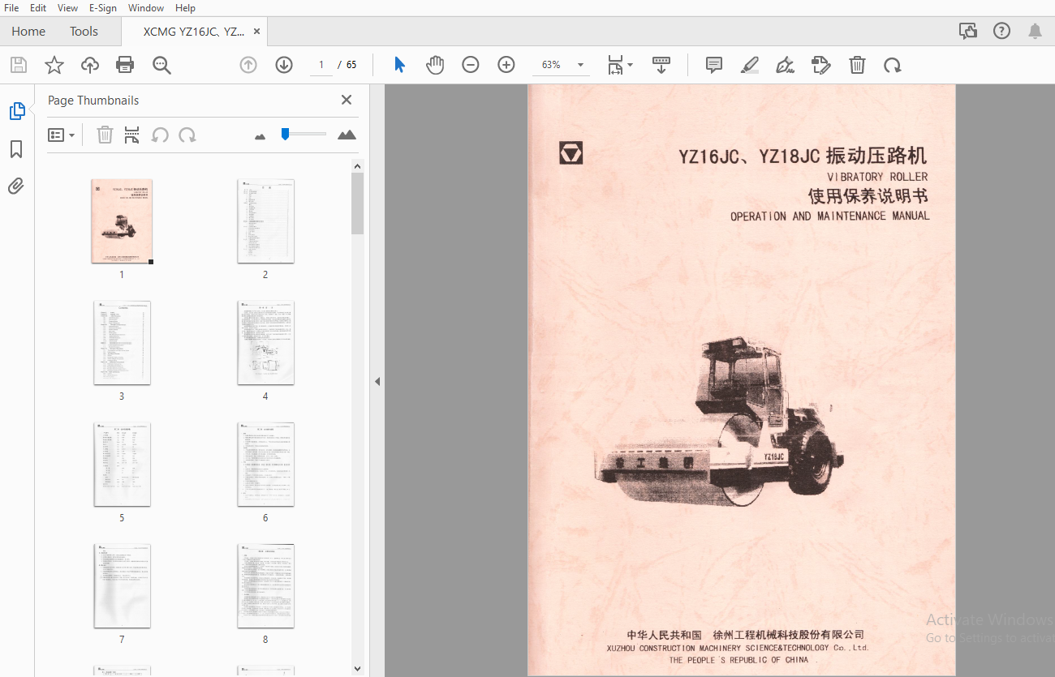The image size is (1055, 677).
Task: Click the print pages thumbnail panel icon
Action: (x=132, y=135)
